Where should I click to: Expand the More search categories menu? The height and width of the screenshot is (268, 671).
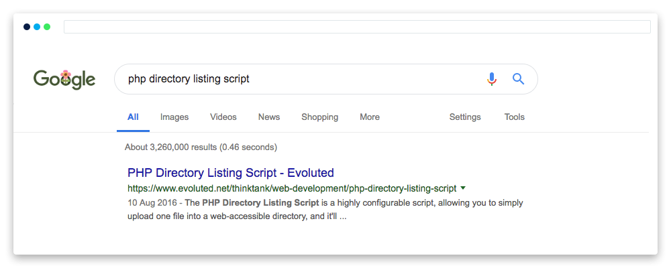370,117
